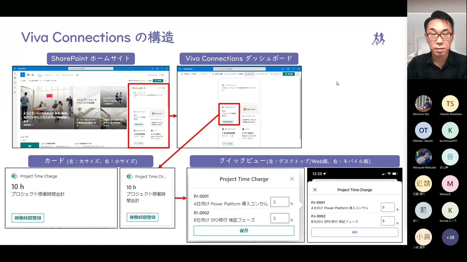
Task: Close the desktop Project Time Charge quick view
Action: [x=292, y=179]
